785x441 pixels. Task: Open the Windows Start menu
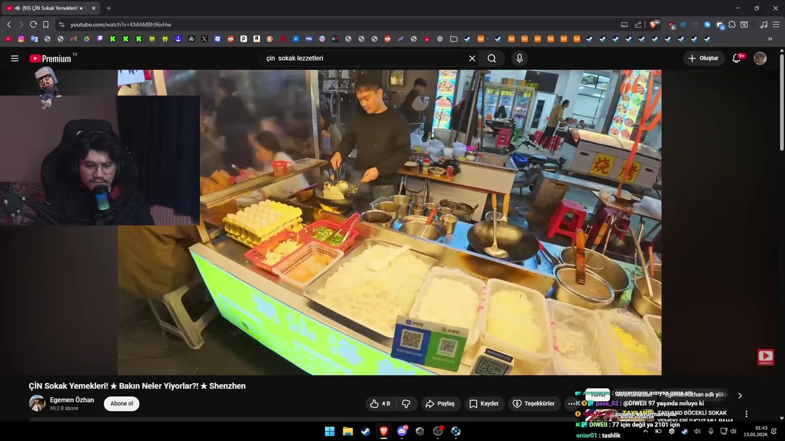(329, 431)
